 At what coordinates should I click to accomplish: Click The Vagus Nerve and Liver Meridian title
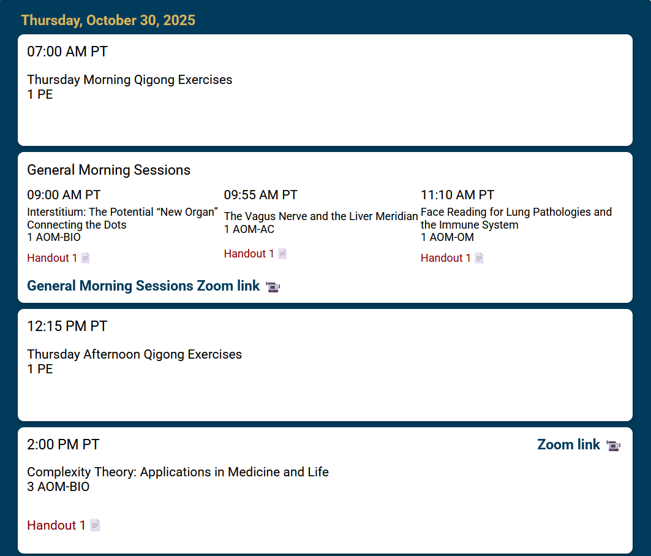coord(321,216)
